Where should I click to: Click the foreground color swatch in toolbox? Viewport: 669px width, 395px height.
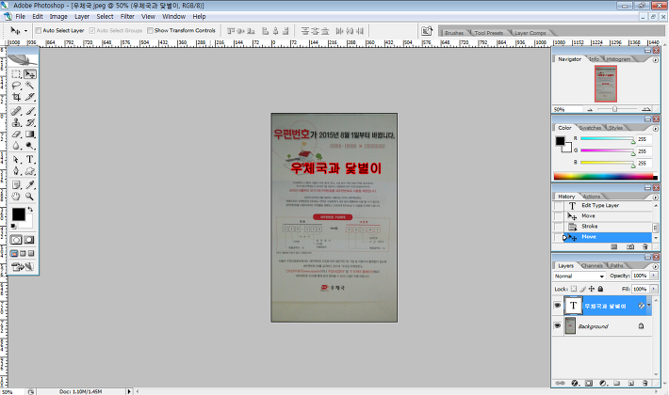(x=18, y=214)
